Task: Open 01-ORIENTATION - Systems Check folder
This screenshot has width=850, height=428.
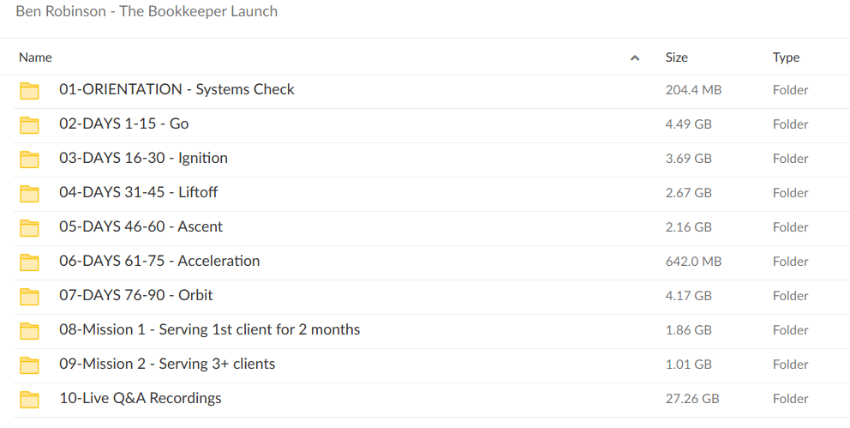Action: 177,89
